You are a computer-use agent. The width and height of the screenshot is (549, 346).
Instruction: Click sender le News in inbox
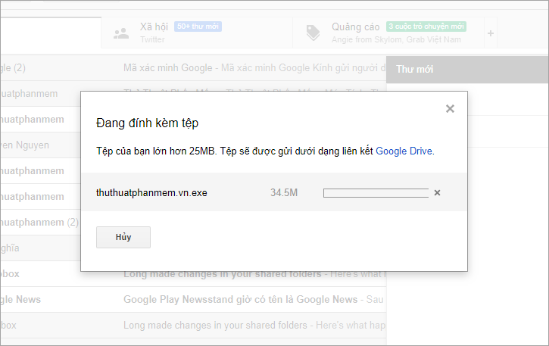coord(20,299)
